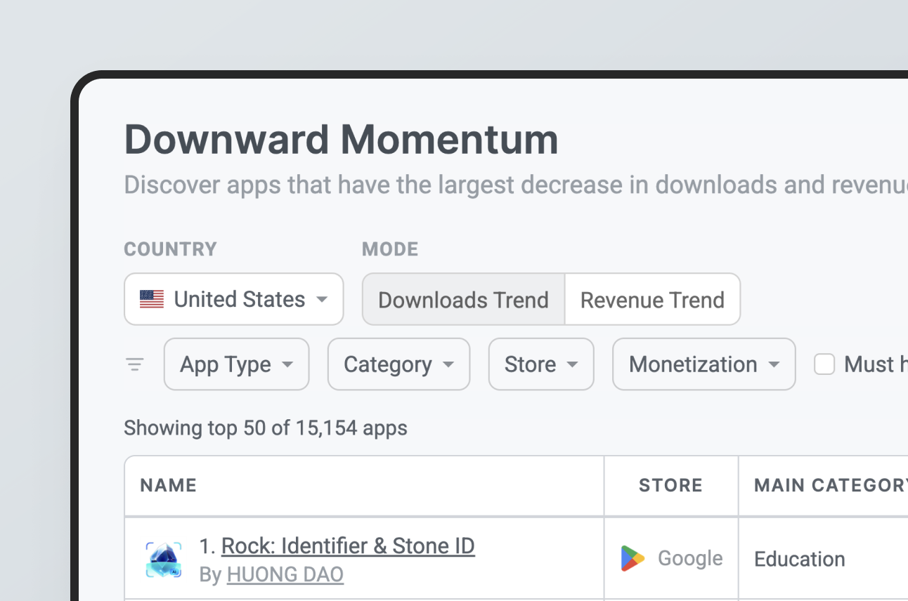Open the United States country dropdown
This screenshot has width=908, height=601.
pos(233,299)
